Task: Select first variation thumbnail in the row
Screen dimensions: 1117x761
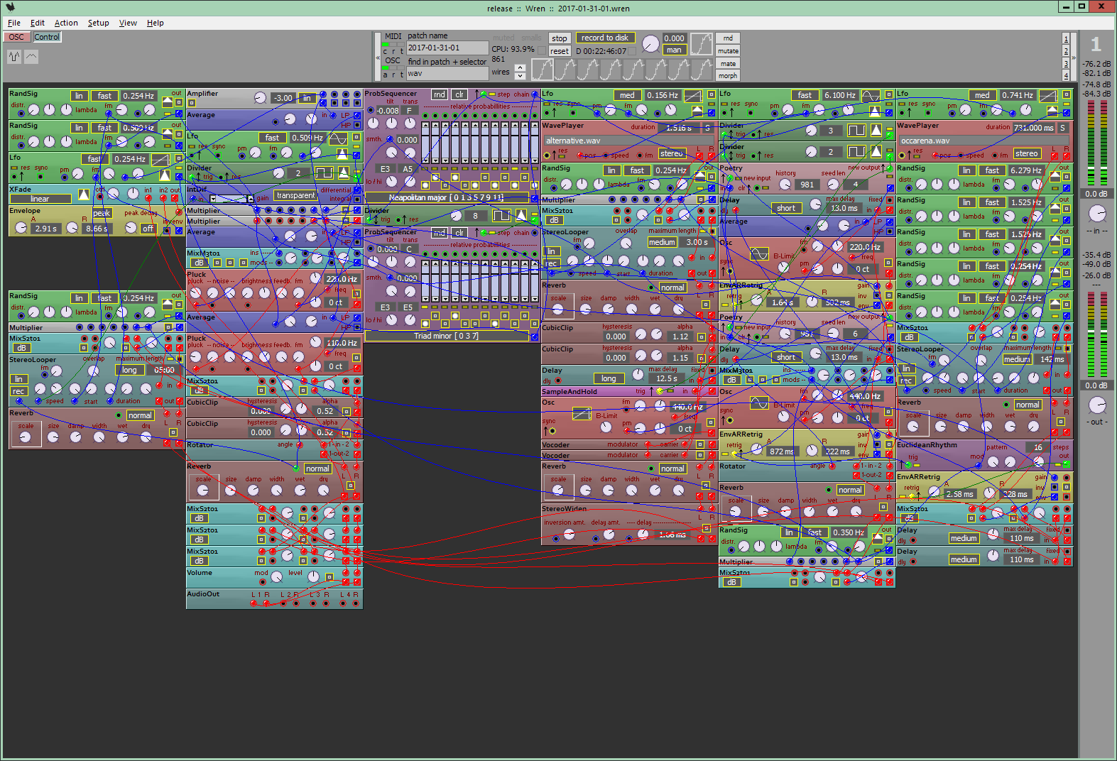Action: 542,69
